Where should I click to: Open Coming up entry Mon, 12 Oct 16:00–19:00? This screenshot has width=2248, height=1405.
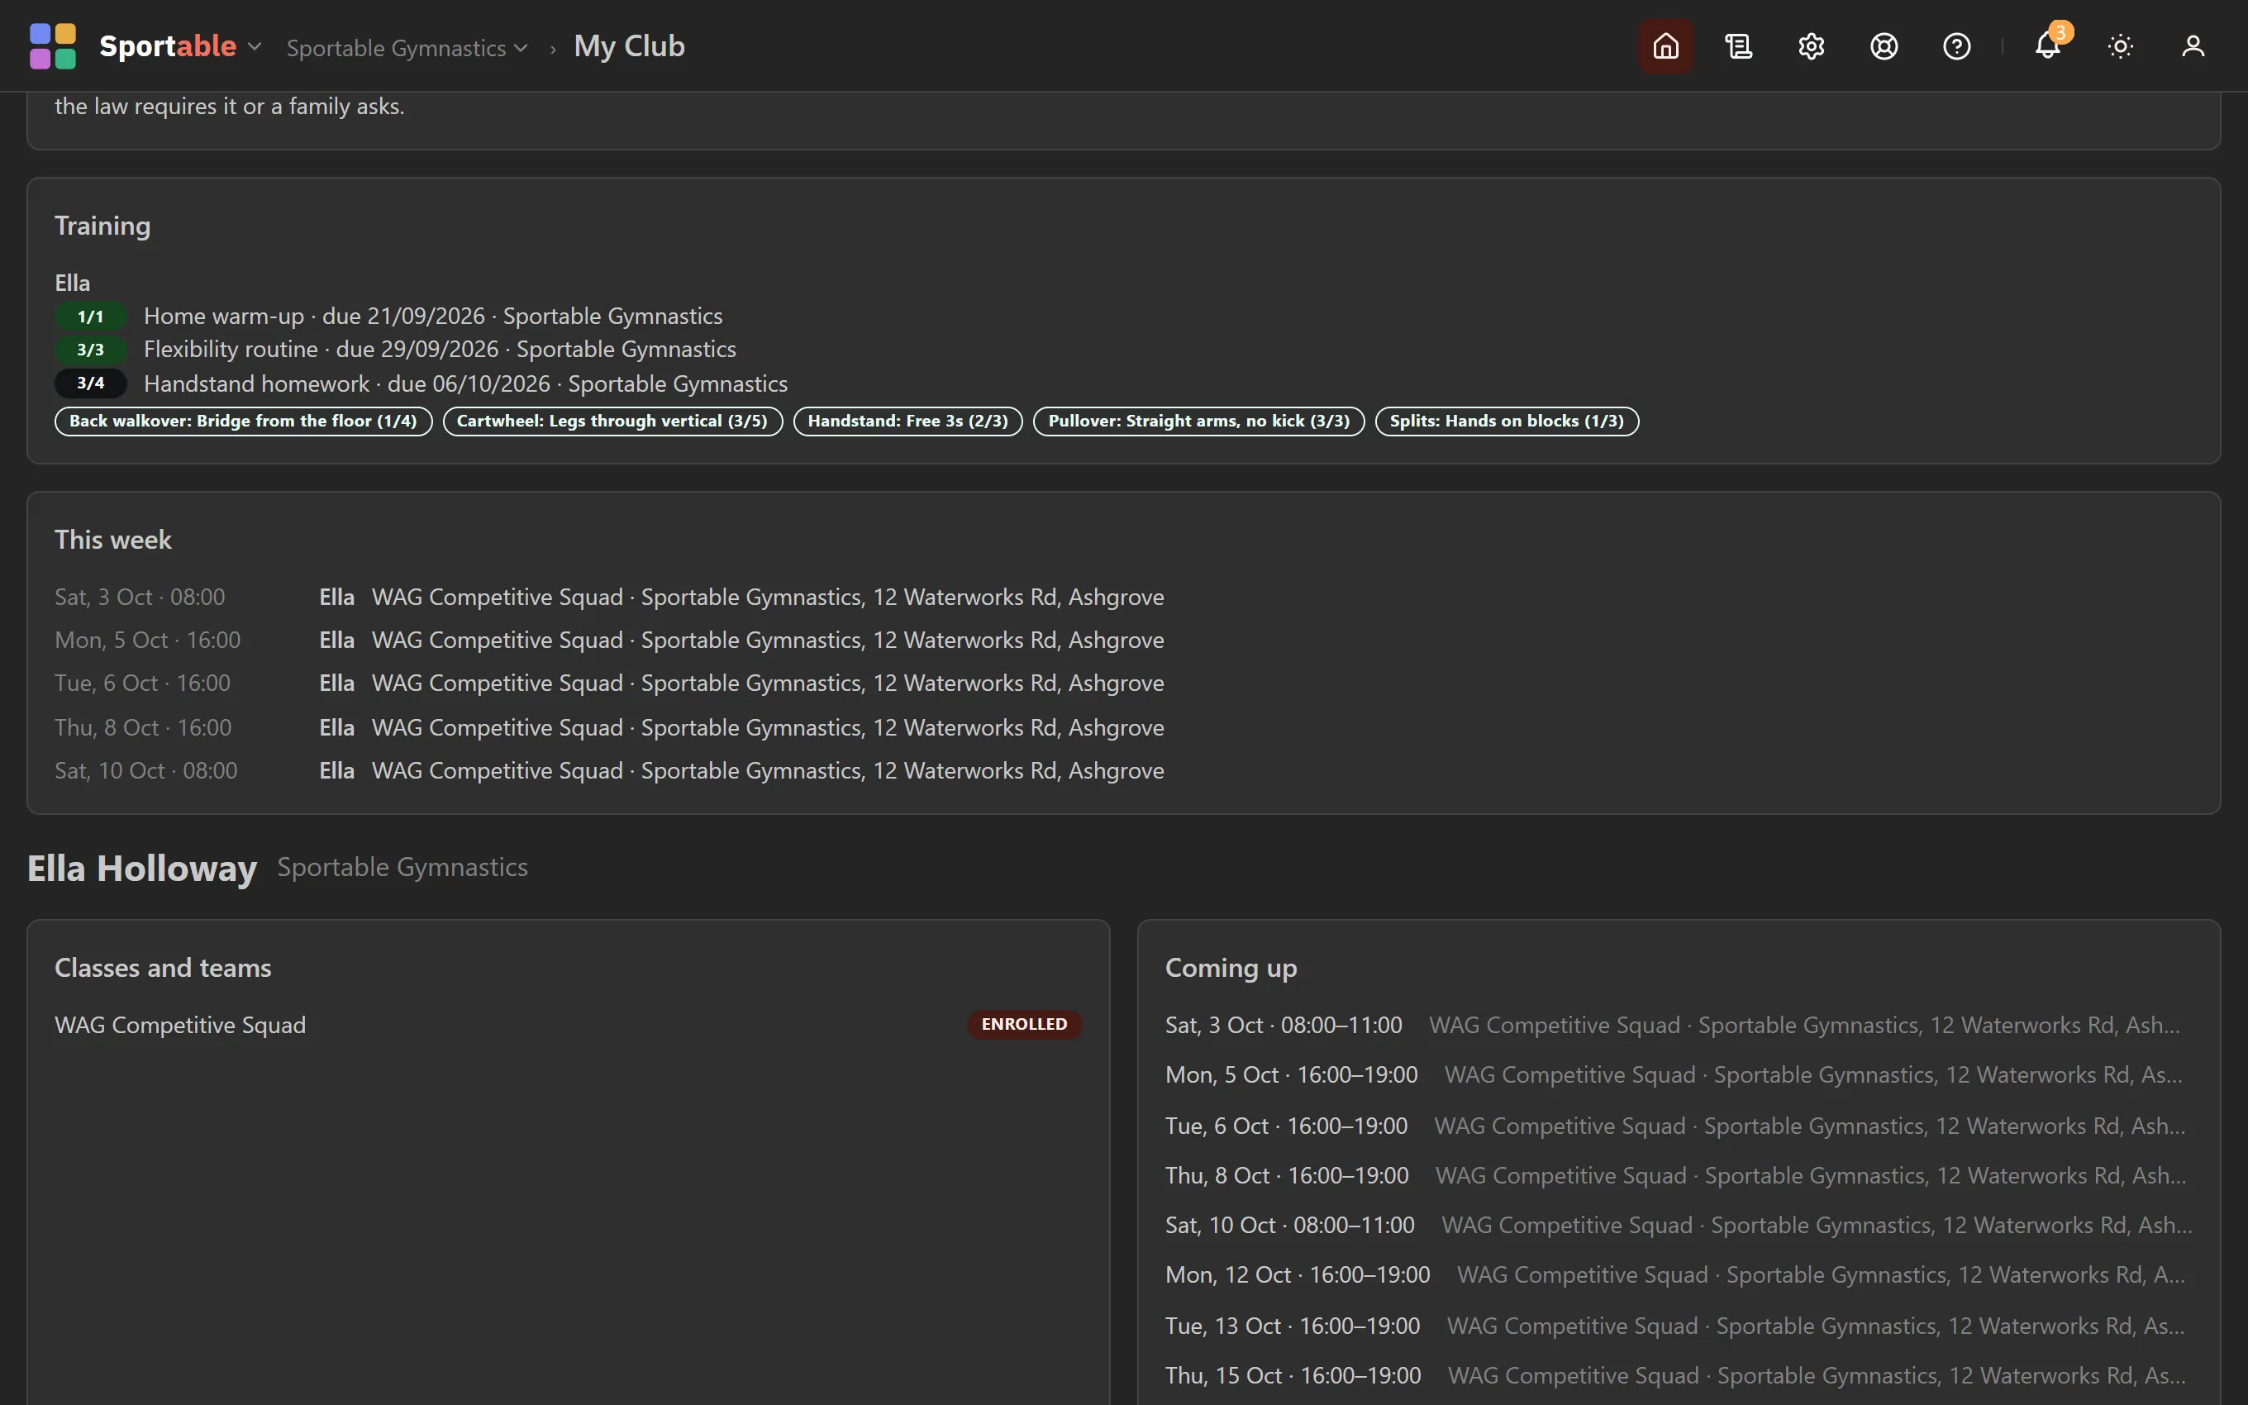[1678, 1275]
